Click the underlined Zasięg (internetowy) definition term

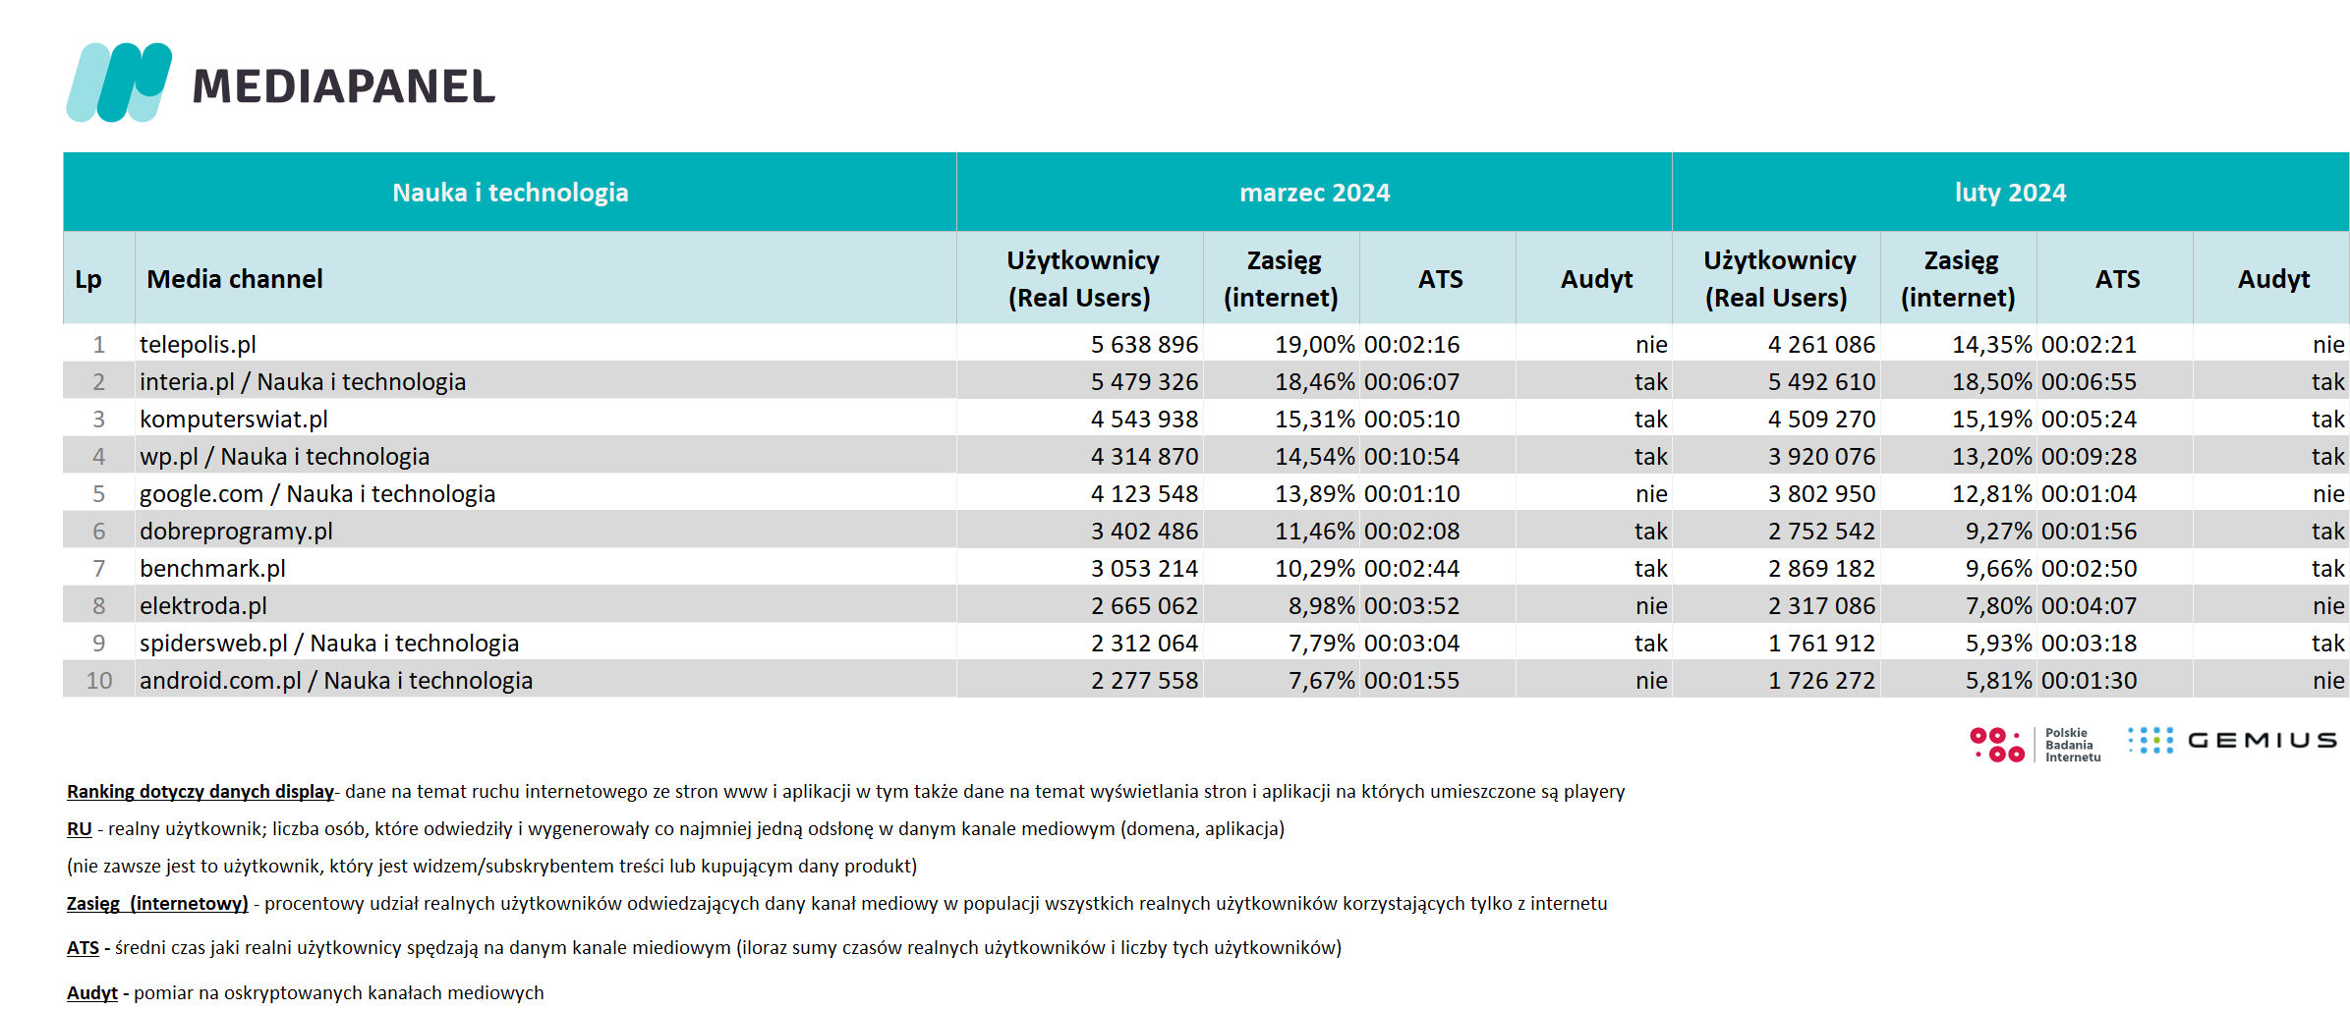coord(157,903)
